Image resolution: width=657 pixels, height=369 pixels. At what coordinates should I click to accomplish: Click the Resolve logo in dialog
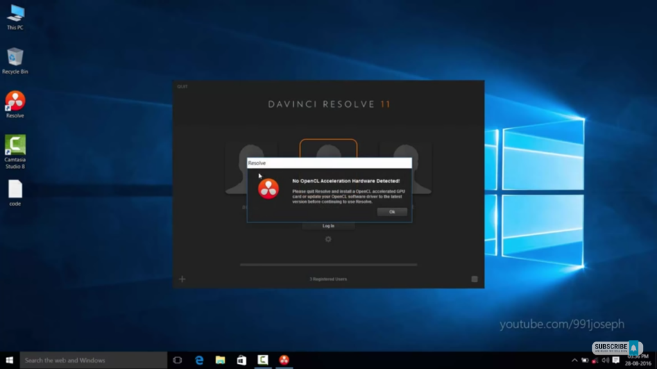point(269,189)
